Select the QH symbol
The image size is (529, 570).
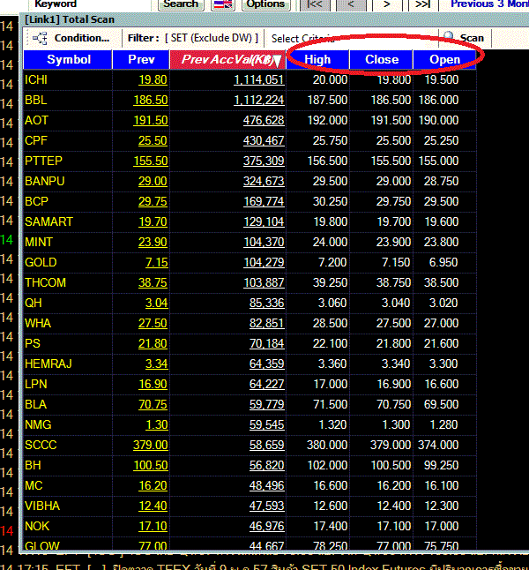tap(34, 304)
